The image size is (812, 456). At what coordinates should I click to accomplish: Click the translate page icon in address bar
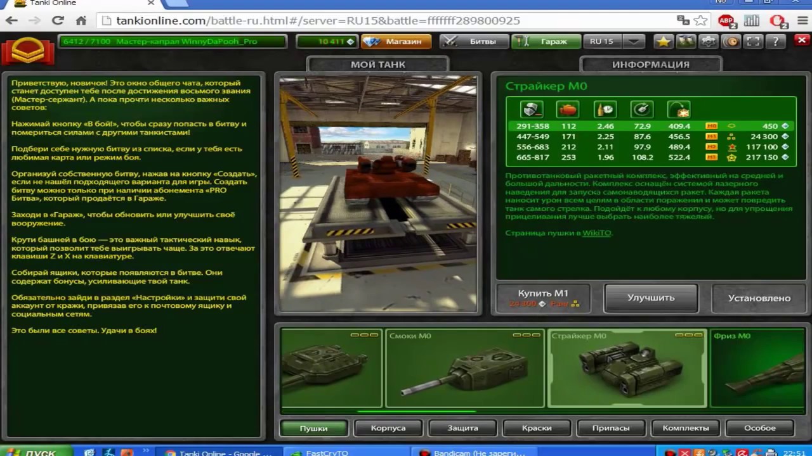pyautogui.click(x=683, y=20)
